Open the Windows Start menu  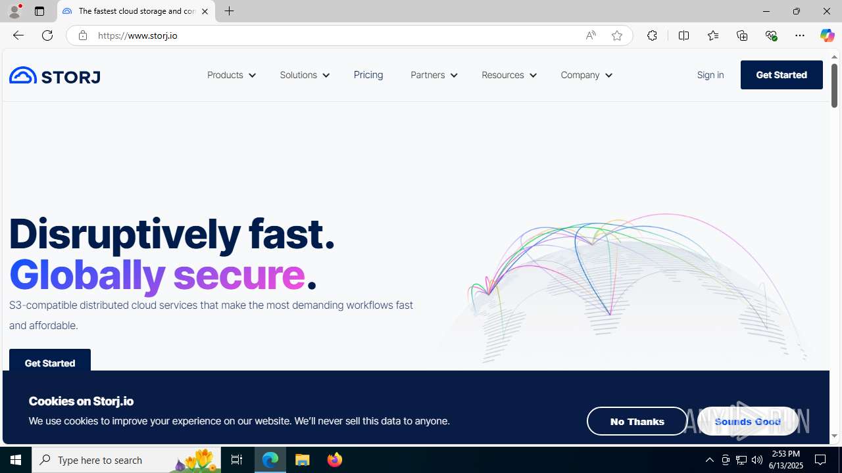point(16,460)
